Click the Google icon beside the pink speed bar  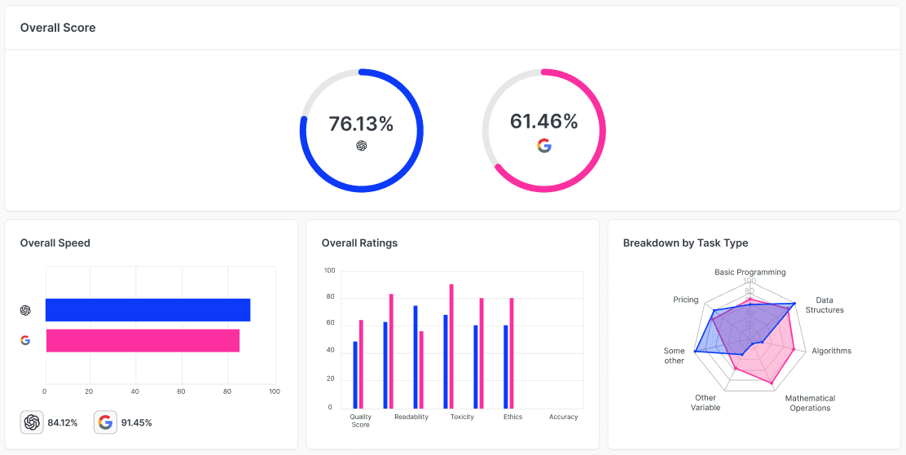click(24, 340)
